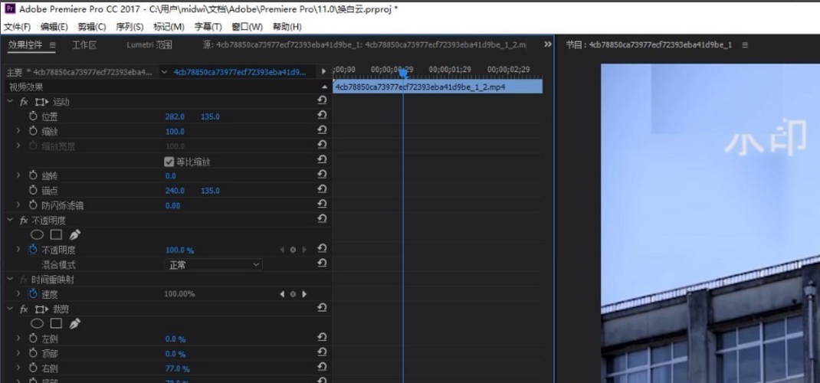The image size is (820, 383).
Task: Open the 效果控件 panel menu icon
Action: tap(52, 45)
